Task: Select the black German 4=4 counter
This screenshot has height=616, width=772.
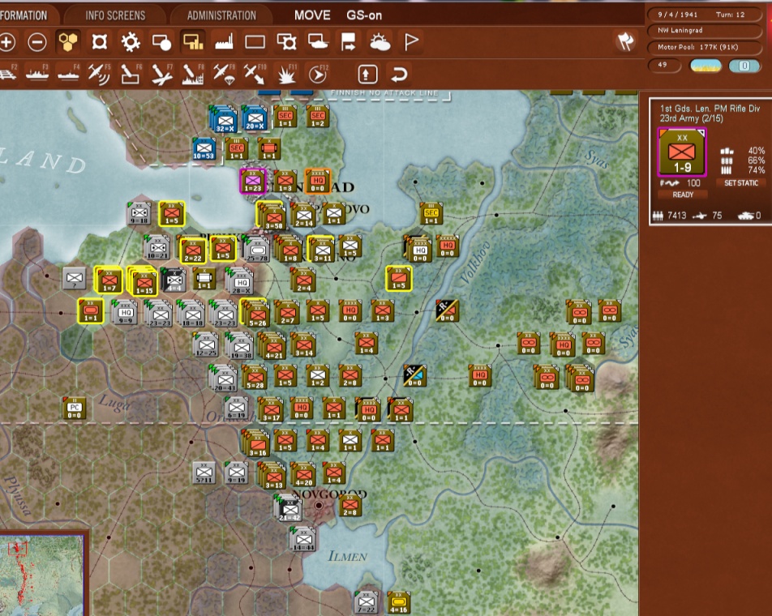Action: [174, 280]
